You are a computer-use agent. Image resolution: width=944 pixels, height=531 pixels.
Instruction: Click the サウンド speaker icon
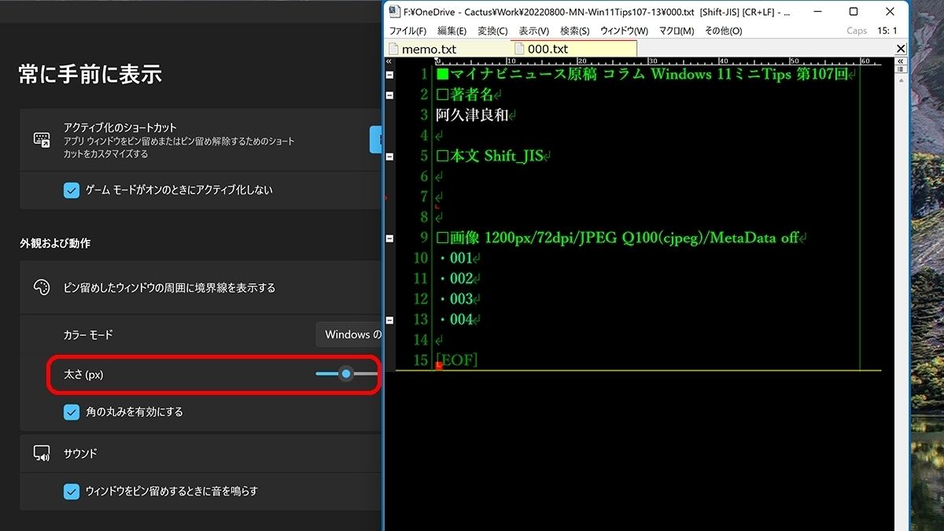[x=42, y=453]
